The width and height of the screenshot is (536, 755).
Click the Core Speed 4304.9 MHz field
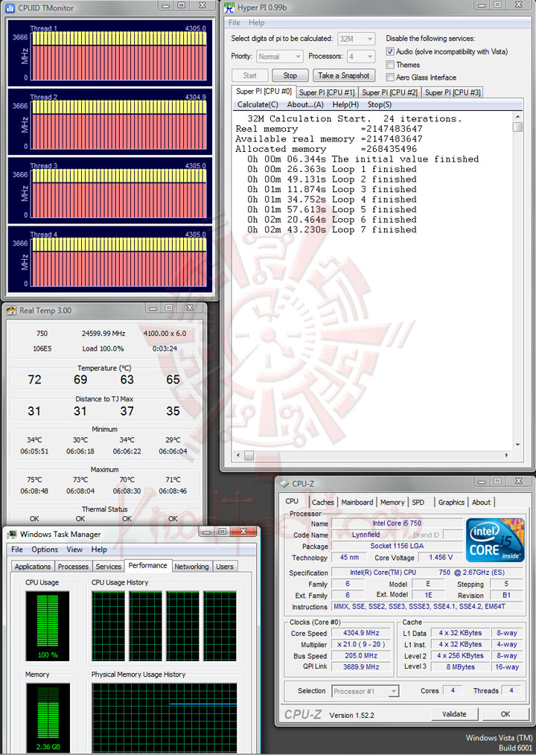click(361, 633)
